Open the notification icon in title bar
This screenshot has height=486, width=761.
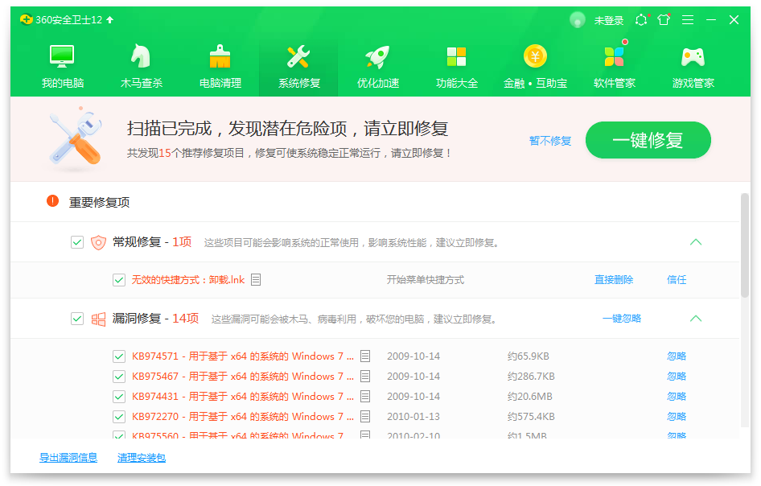point(641,20)
